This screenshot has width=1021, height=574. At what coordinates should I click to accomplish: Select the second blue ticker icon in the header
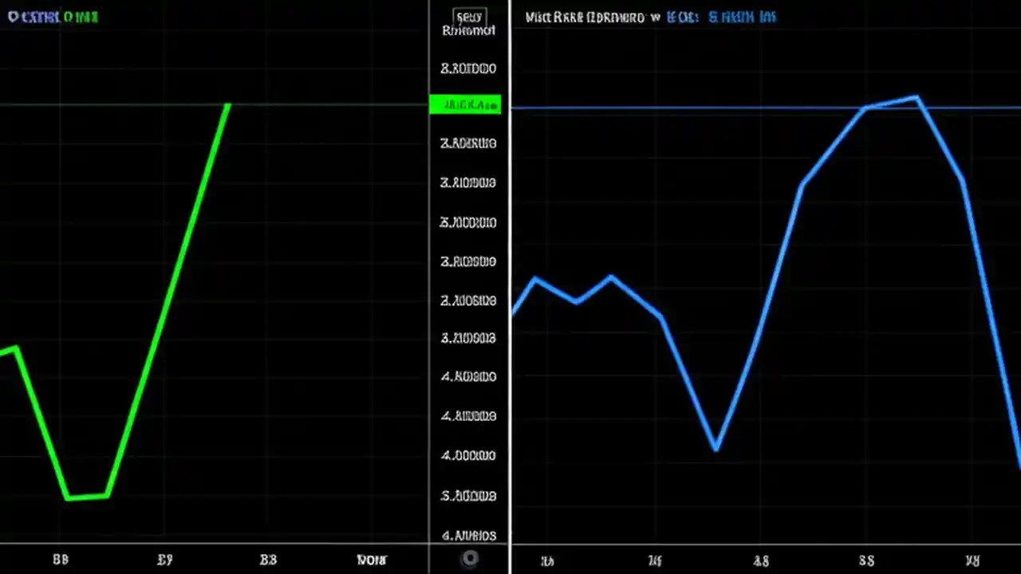pyautogui.click(x=742, y=16)
